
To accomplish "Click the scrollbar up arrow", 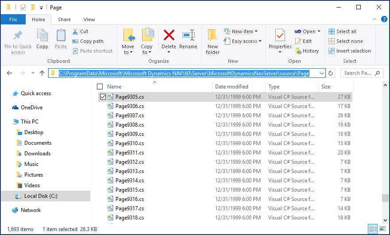I will (x=385, y=85).
